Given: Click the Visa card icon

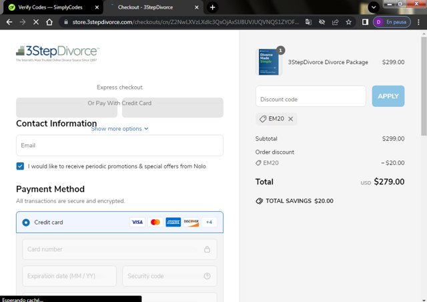Looking at the screenshot, I should point(137,222).
